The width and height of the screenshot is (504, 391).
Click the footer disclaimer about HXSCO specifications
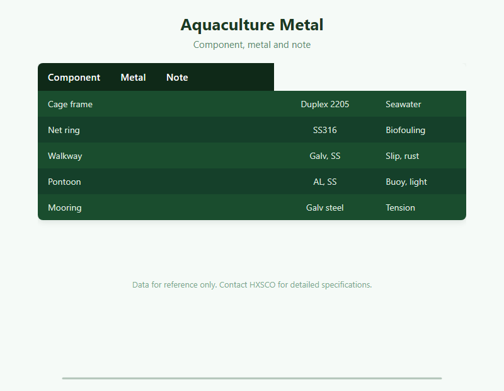coord(252,285)
